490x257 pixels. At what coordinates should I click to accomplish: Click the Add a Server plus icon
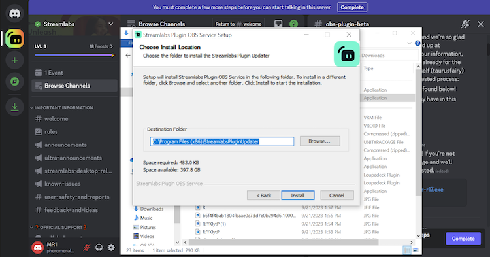tap(14, 60)
